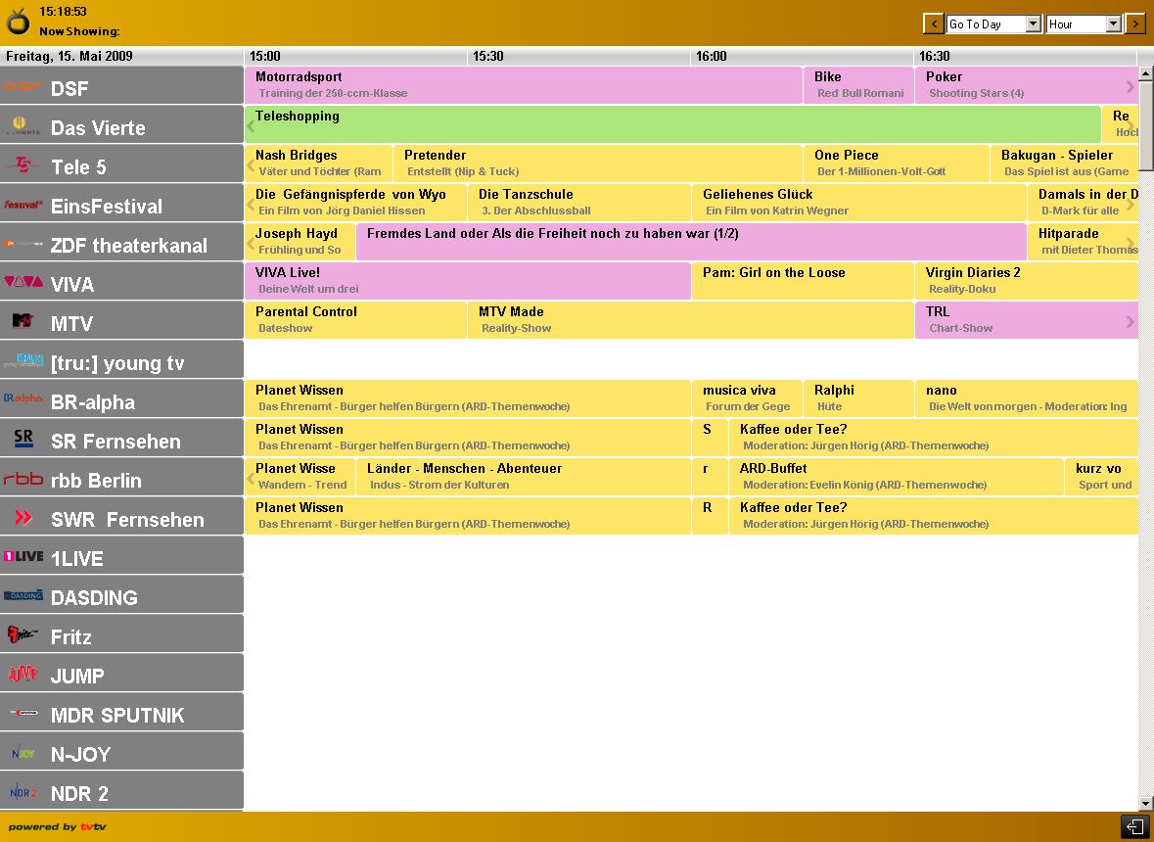Open Die Tanzschule on EinsFestival
The width and height of the screenshot is (1154, 842).
click(579, 202)
